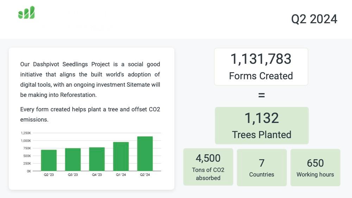Click the Q3 '23 bar in chart
This screenshot has width=352, height=198.
click(73, 160)
